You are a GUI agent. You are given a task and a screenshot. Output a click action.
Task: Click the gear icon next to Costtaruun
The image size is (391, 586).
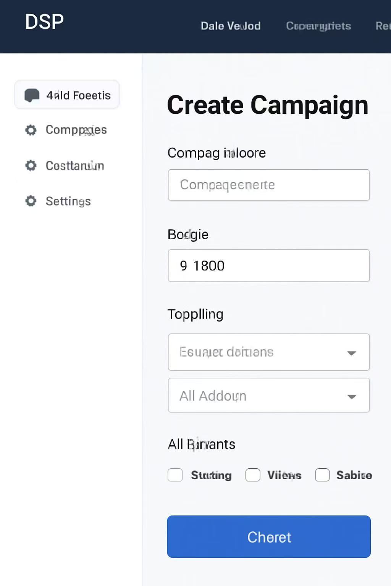(x=31, y=166)
